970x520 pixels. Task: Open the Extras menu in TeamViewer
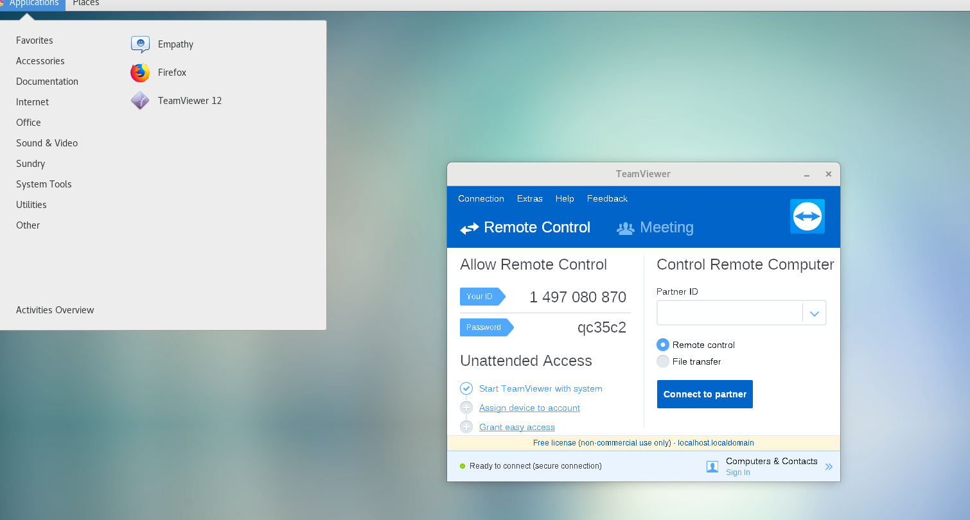tap(530, 198)
